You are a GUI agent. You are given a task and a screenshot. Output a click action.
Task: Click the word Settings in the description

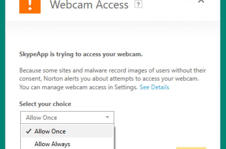126,87
